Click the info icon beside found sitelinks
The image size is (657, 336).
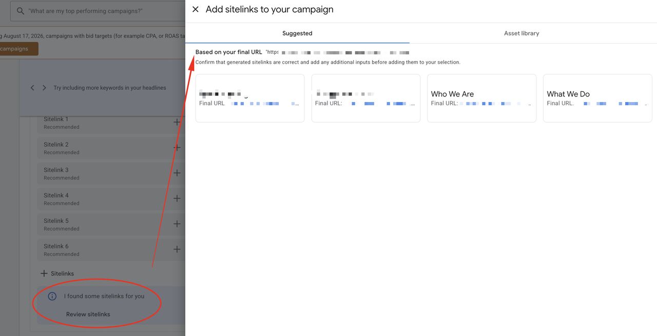(52, 296)
